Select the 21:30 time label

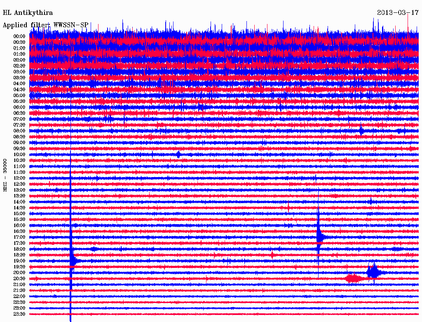pyautogui.click(x=19, y=291)
